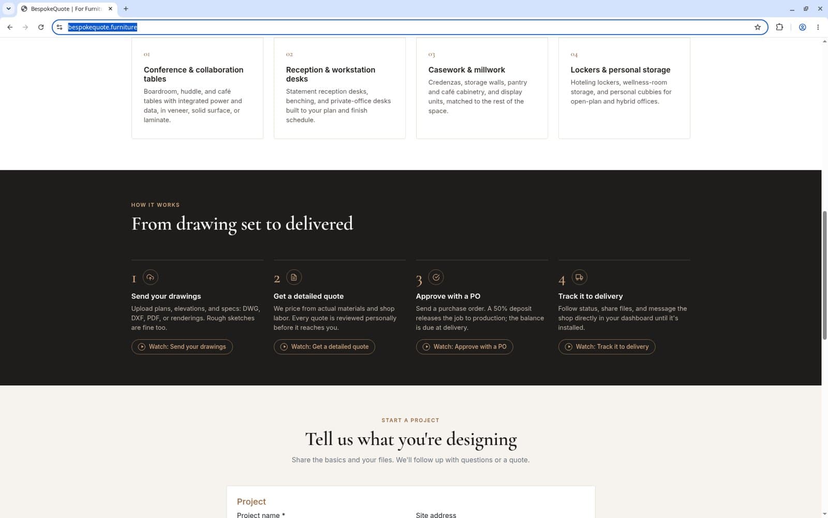
Task: Click the Track it to delivery step title
Action: click(590, 296)
